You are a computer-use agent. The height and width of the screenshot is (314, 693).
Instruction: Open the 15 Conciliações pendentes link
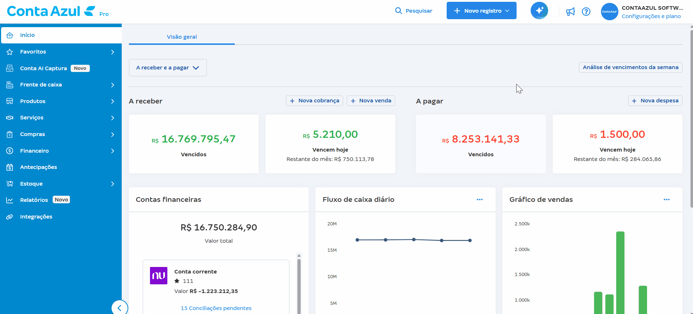[x=216, y=308]
